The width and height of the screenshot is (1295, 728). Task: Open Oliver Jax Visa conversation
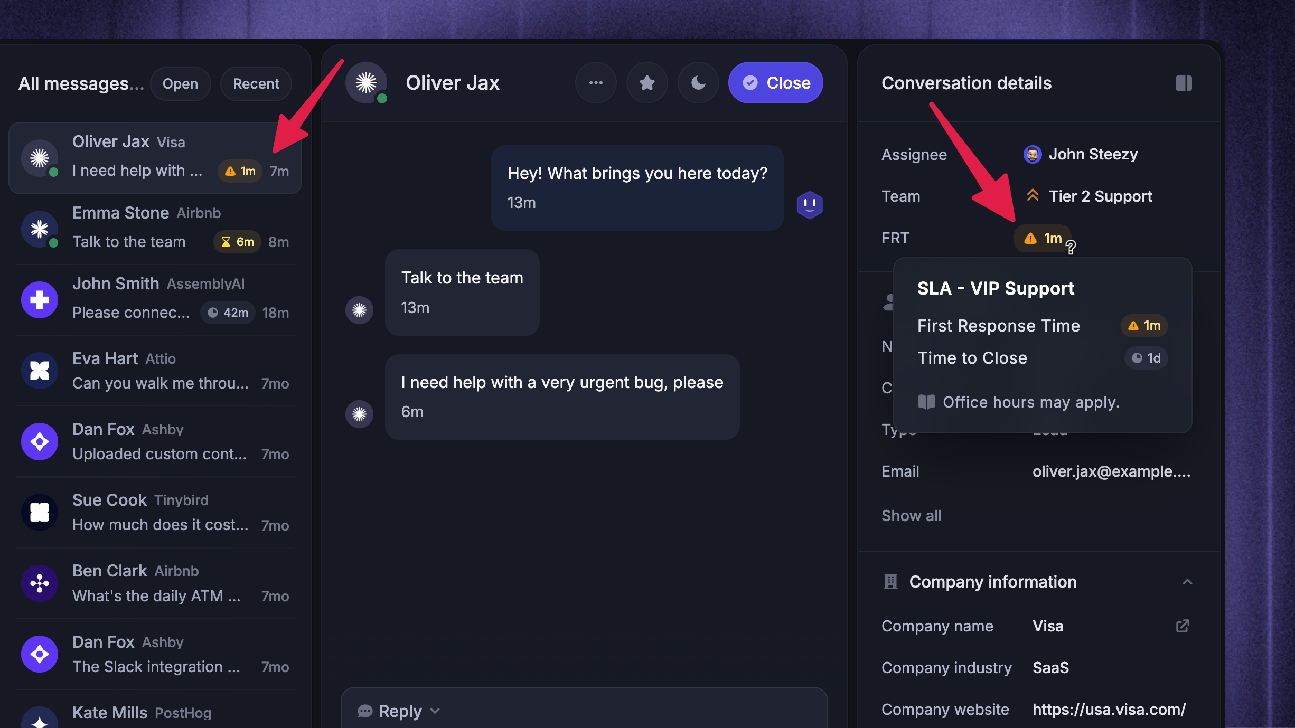(155, 158)
